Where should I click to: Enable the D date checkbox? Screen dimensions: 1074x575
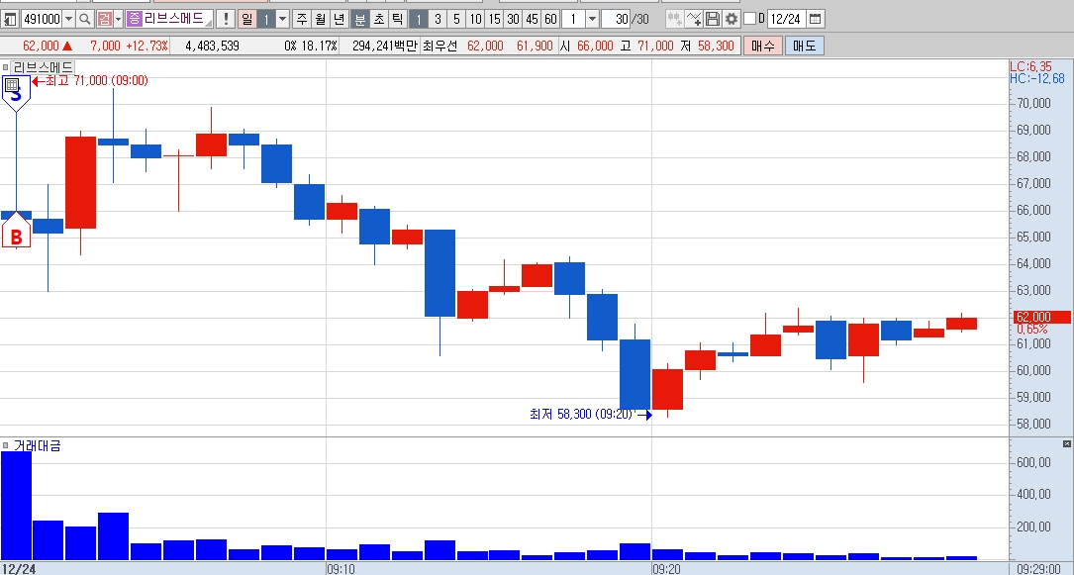[749, 19]
